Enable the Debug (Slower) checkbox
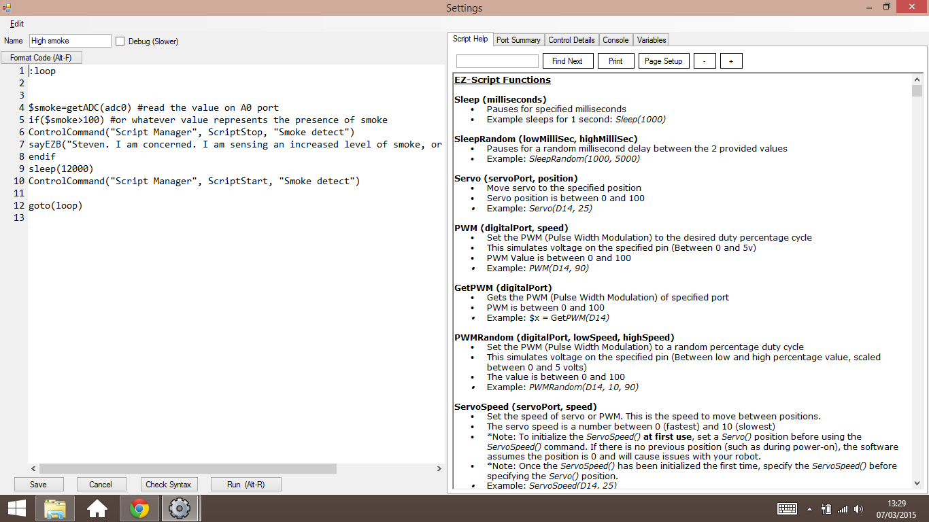This screenshot has width=929, height=522. click(x=120, y=41)
